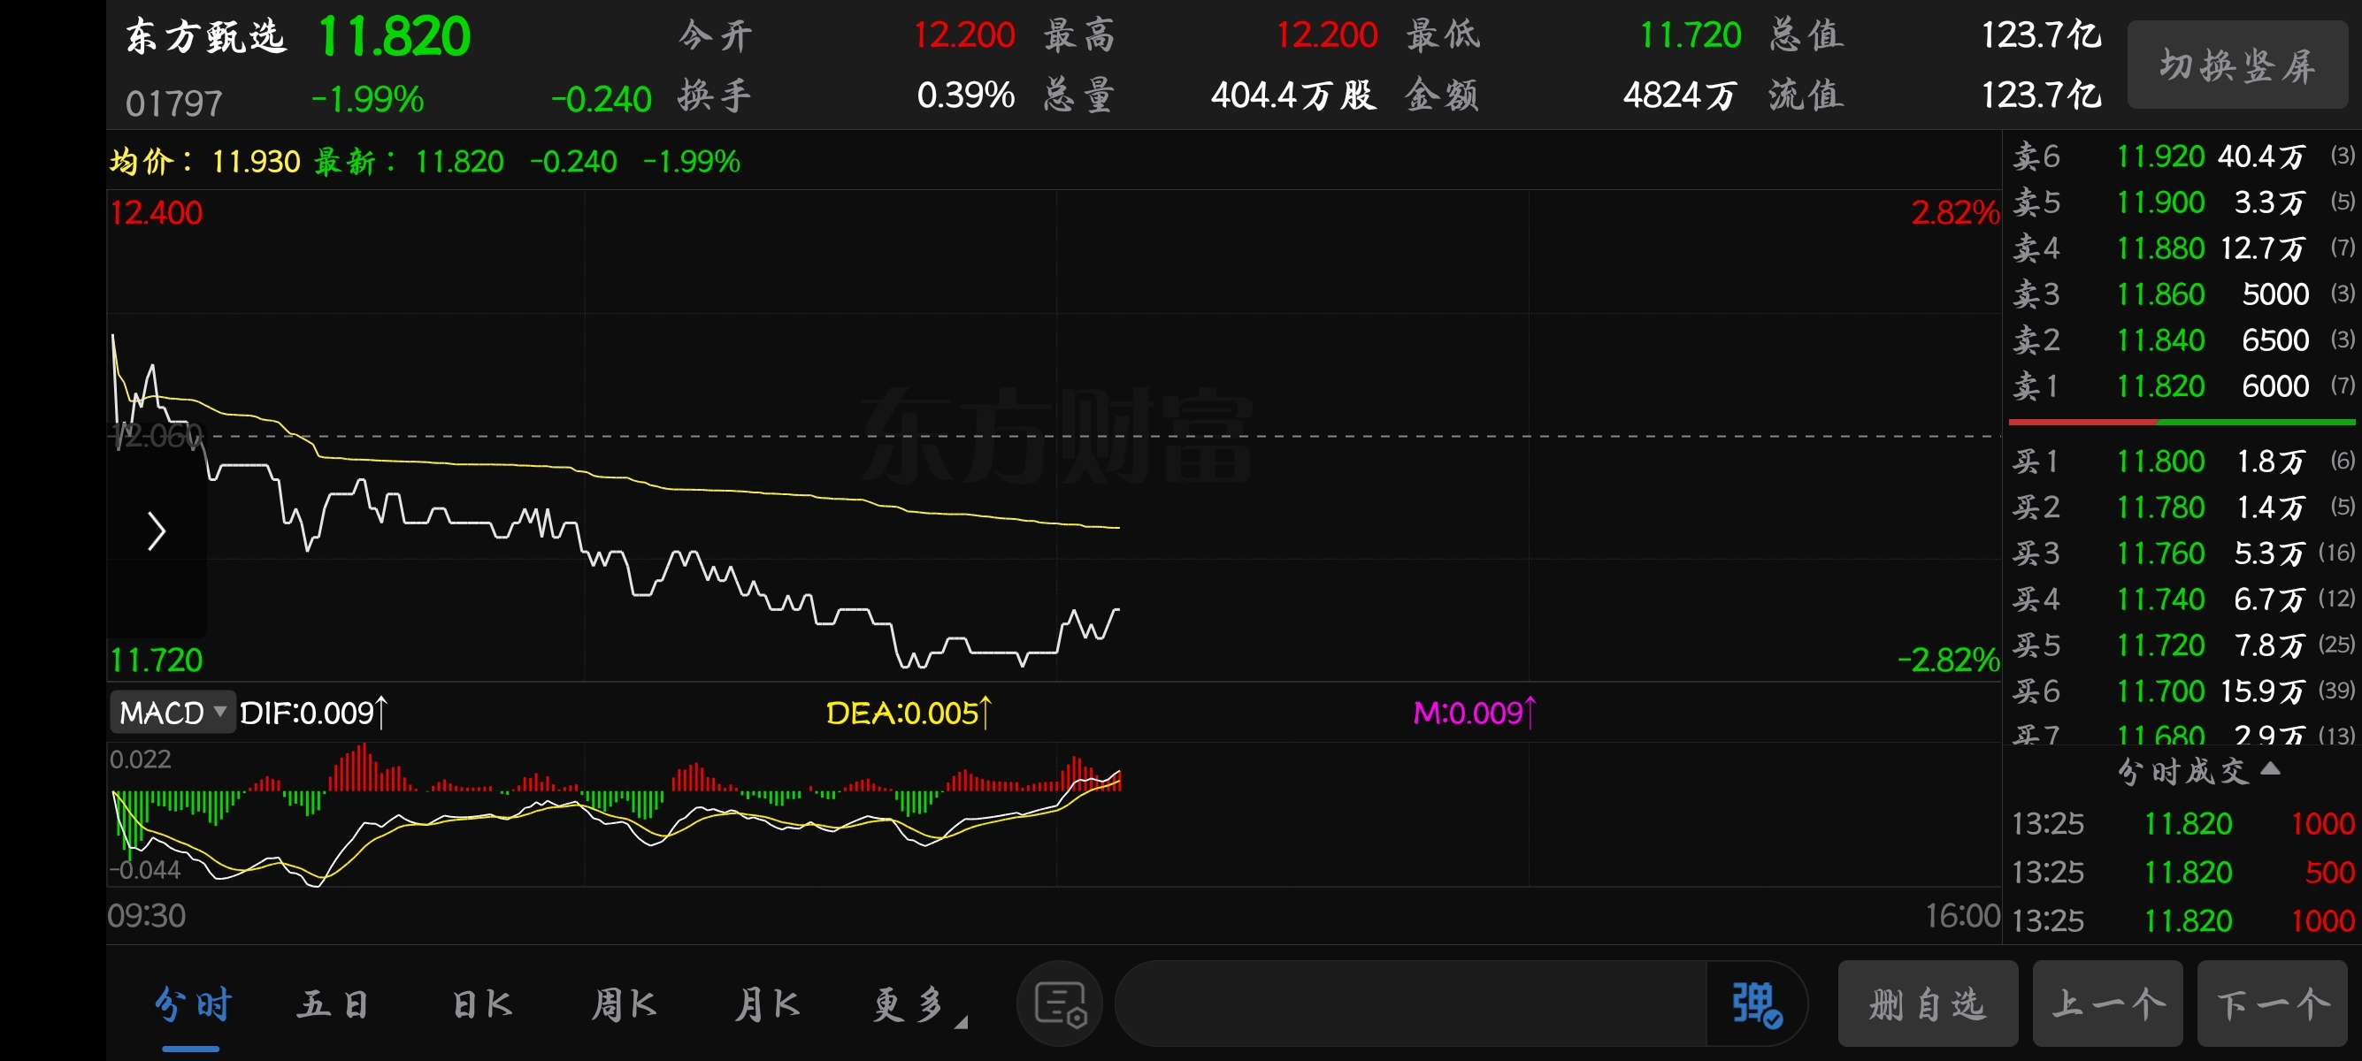Select the 卖1 ask row at 11.820
Screen dimensions: 2362x1061
coord(2182,385)
